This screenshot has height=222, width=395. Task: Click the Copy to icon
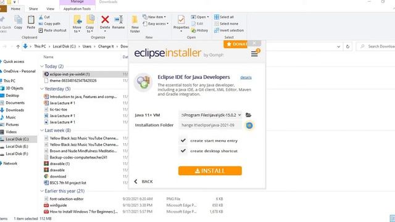89,23
